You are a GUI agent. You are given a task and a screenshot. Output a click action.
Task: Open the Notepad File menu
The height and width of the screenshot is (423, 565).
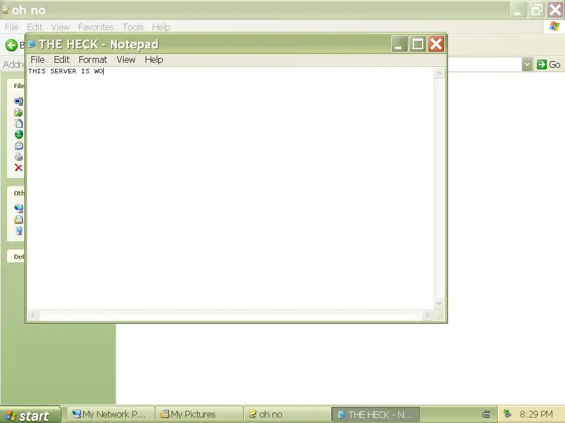pyautogui.click(x=38, y=59)
